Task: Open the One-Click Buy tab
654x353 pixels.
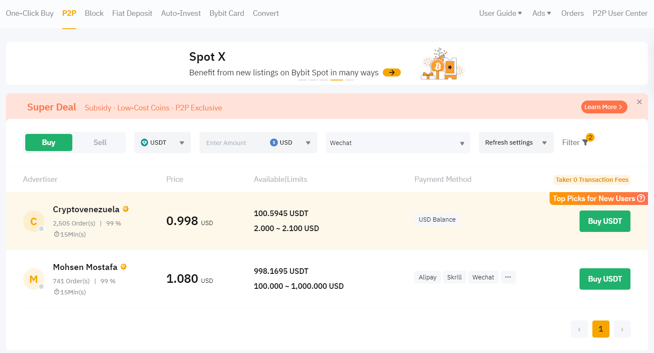Action: click(30, 13)
